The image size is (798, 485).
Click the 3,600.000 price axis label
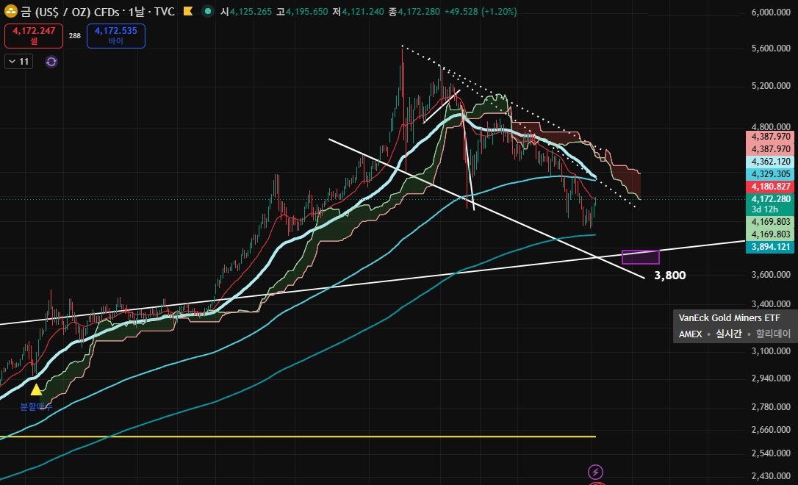pyautogui.click(x=771, y=274)
